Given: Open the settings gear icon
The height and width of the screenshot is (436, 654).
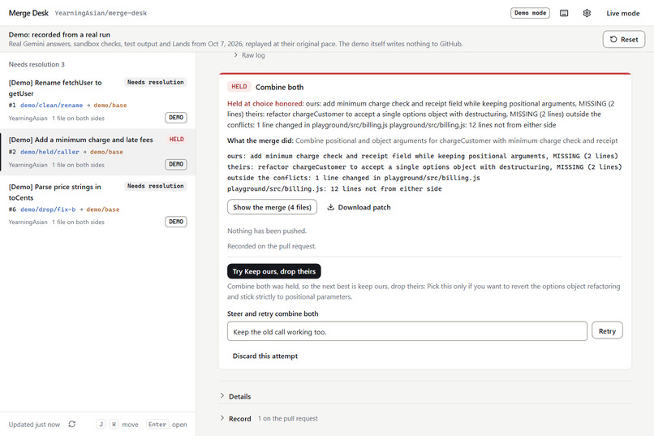Looking at the screenshot, I should [587, 13].
